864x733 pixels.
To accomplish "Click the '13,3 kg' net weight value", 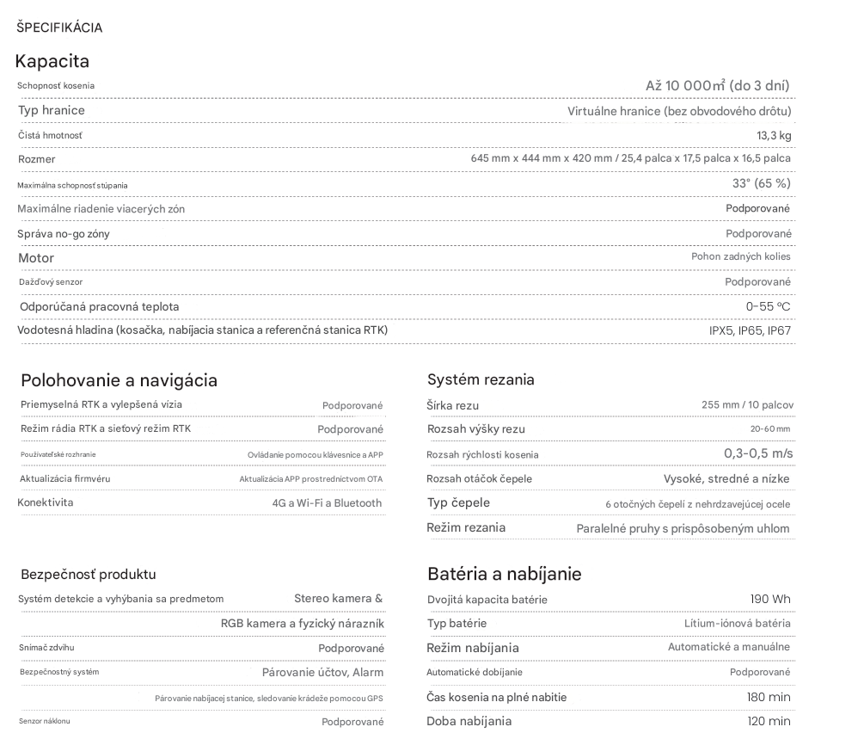I will [x=774, y=135].
